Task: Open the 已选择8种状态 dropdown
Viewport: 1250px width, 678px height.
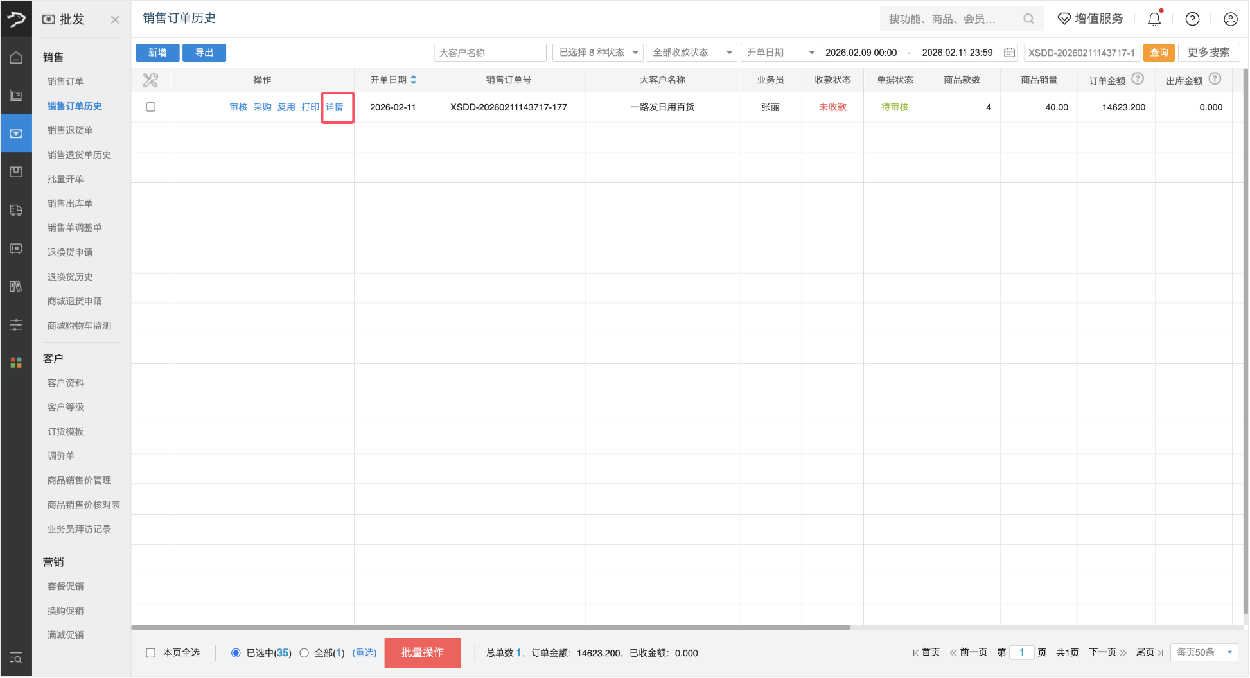Action: [x=597, y=52]
